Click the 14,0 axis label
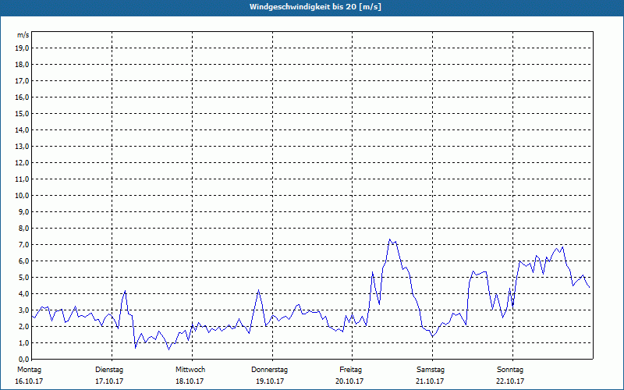 click(23, 130)
